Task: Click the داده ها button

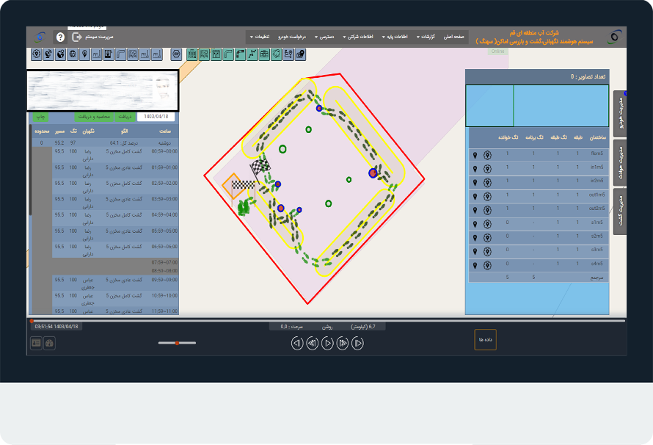Action: pyautogui.click(x=485, y=339)
